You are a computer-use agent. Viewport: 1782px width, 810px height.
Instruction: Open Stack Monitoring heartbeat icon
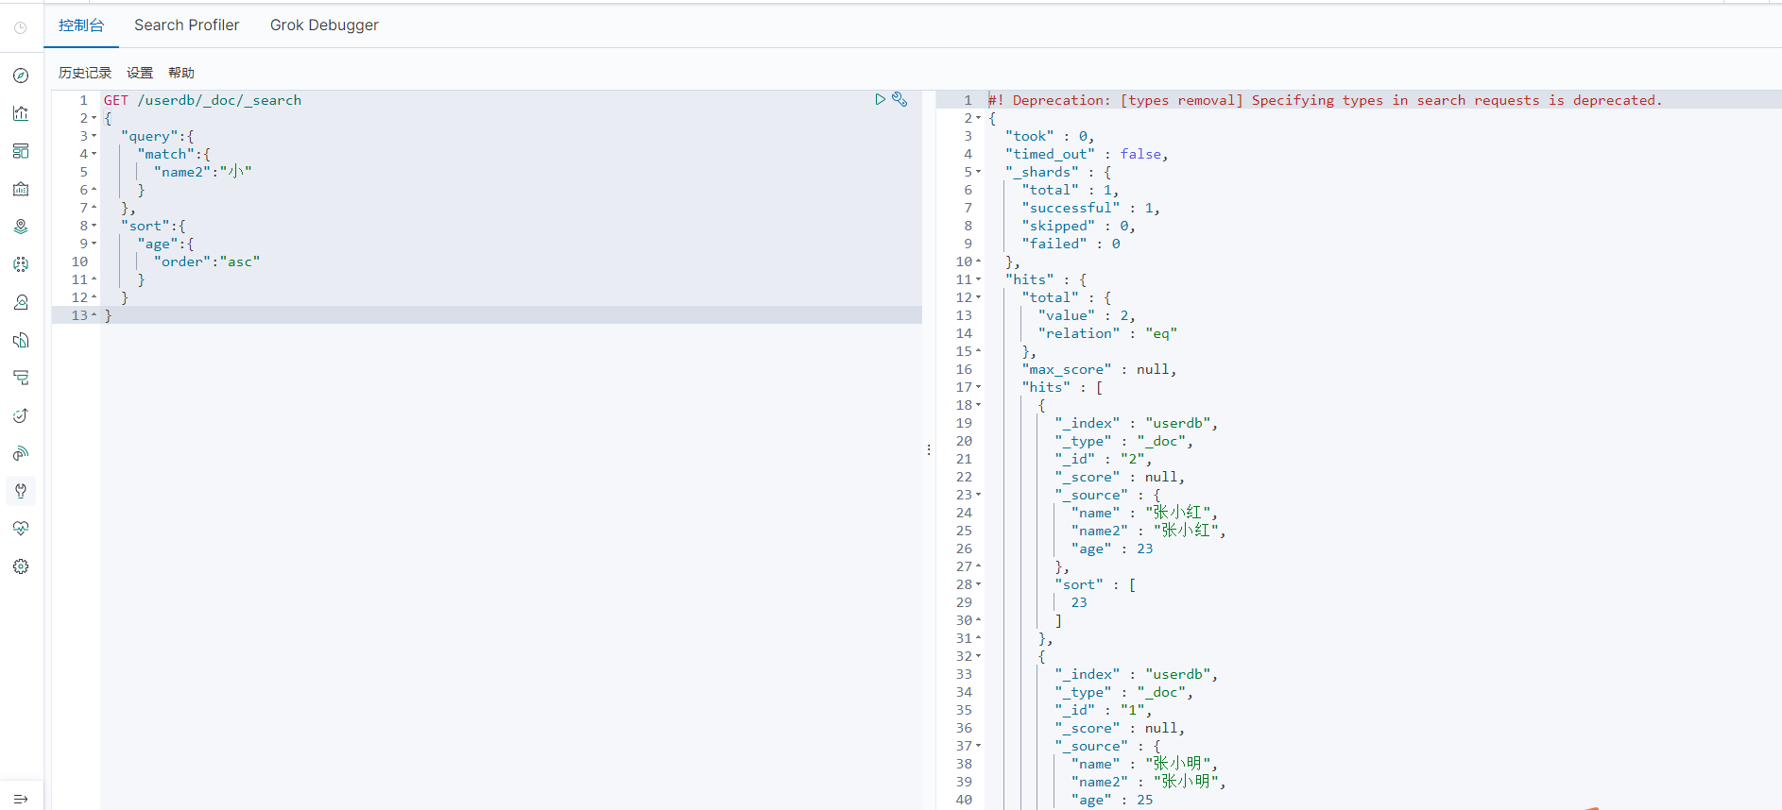pyautogui.click(x=21, y=529)
